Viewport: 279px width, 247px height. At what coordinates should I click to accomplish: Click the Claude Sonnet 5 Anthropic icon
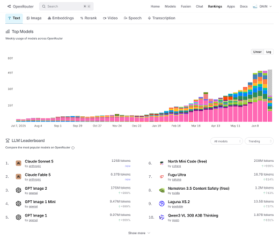click(18, 163)
